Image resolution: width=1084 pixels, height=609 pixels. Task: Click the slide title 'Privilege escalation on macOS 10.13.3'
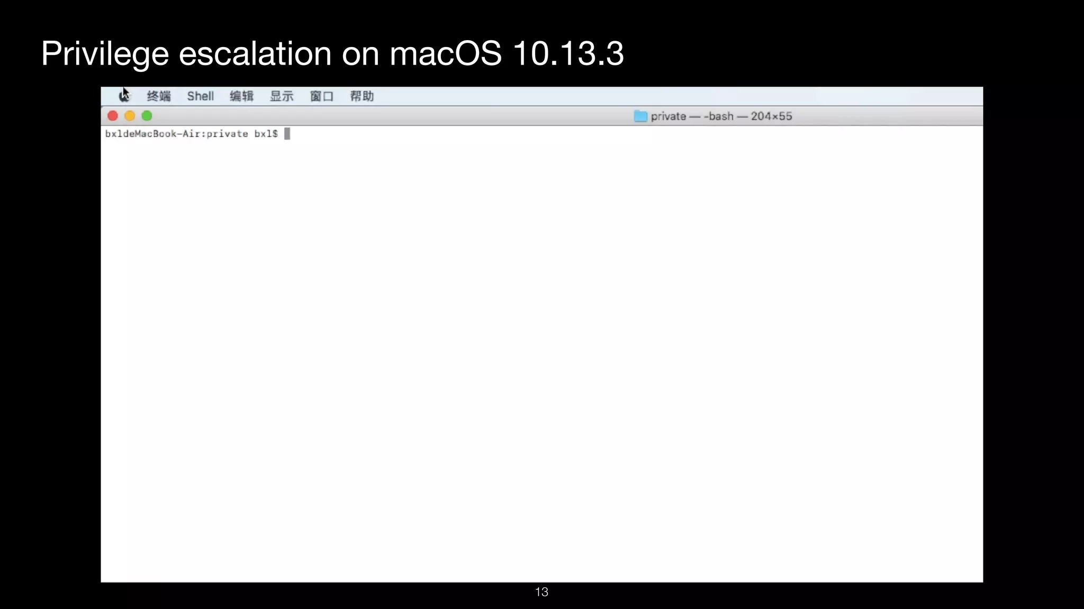(332, 53)
